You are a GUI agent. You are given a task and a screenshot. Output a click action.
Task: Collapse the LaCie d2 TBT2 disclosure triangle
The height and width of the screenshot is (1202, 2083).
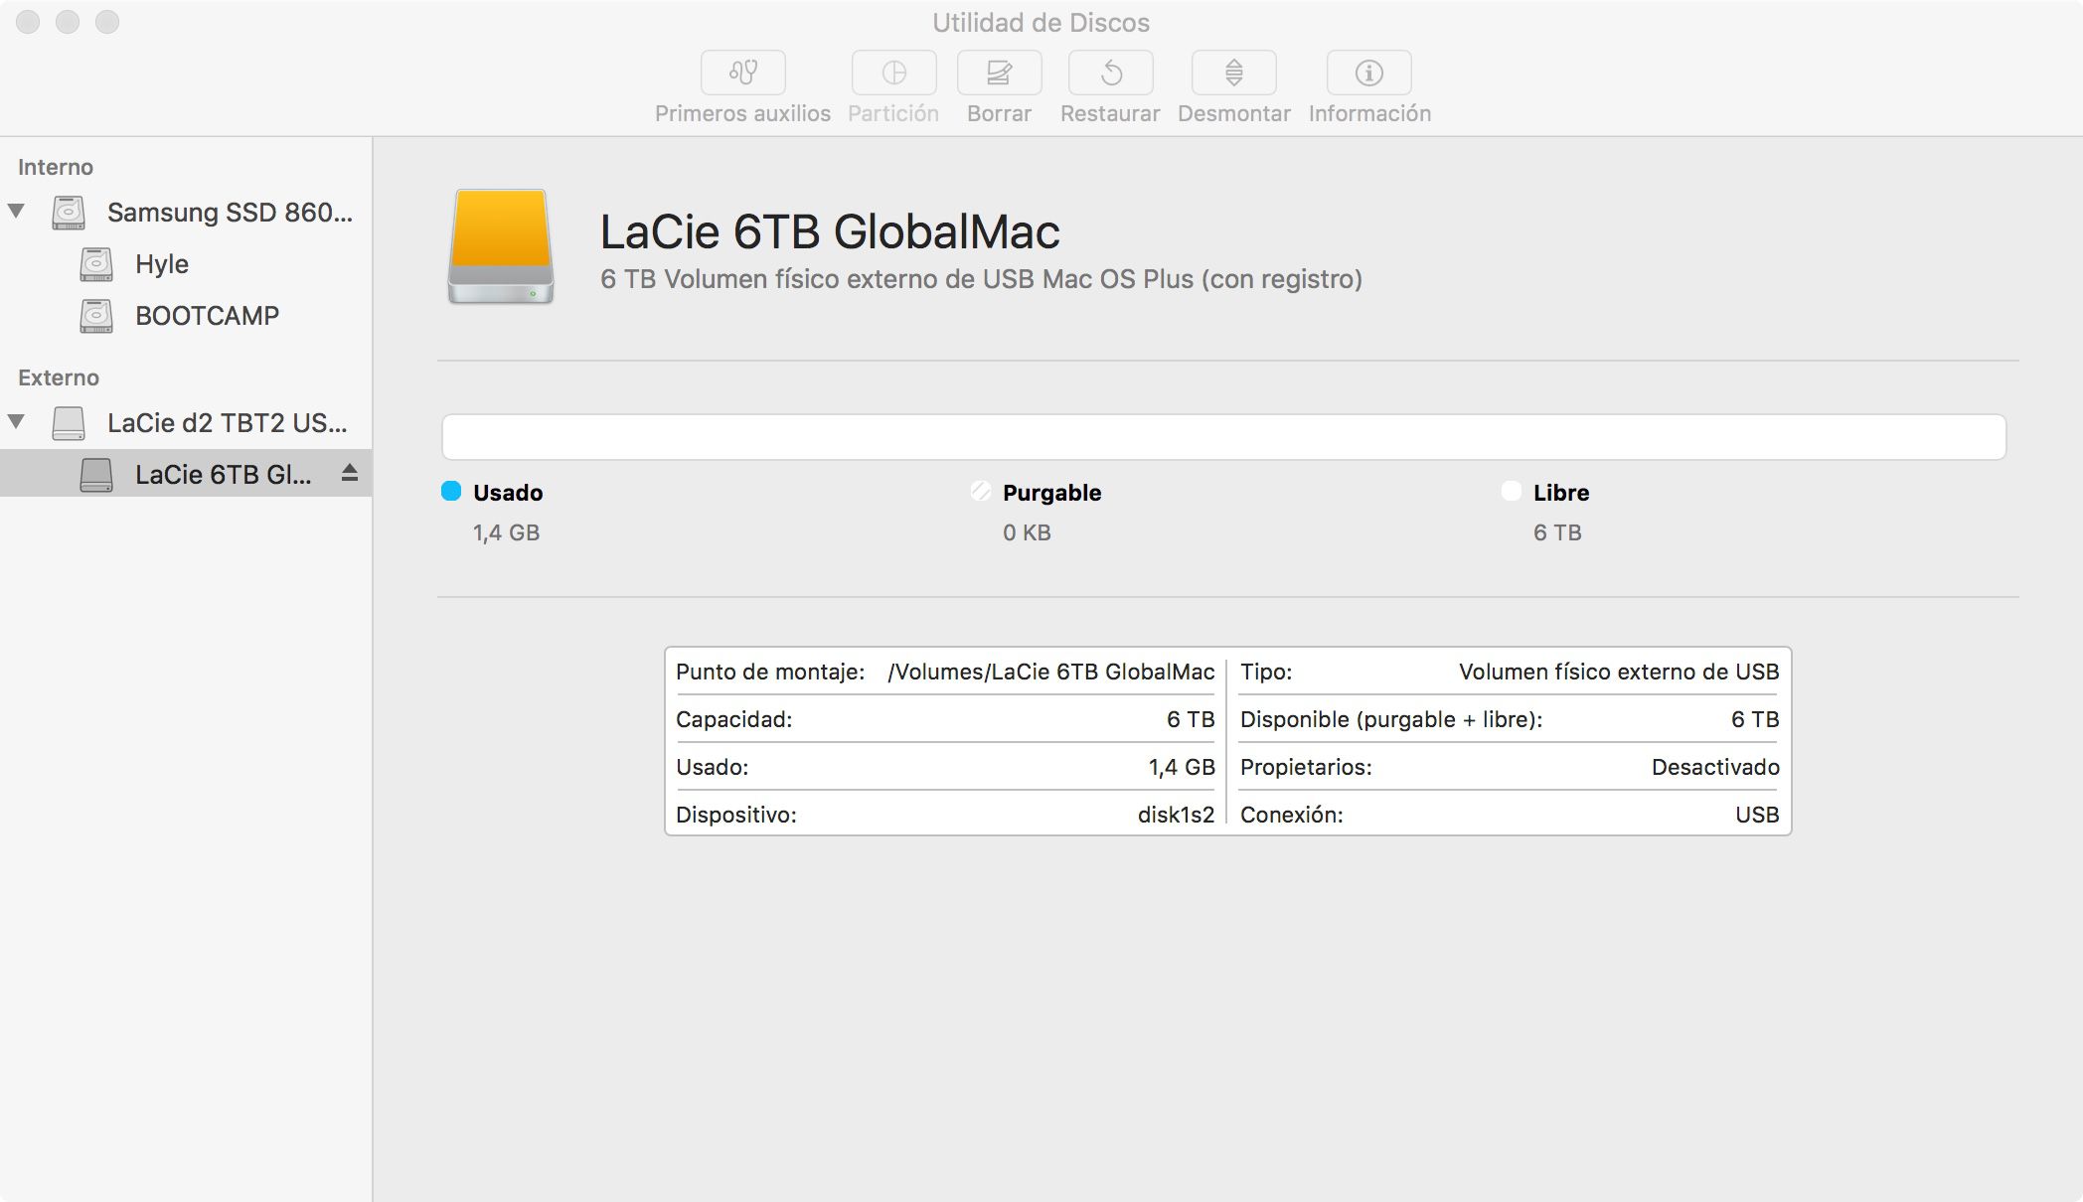(17, 421)
